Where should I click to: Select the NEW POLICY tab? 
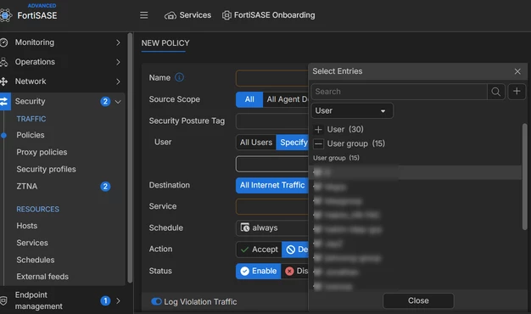(165, 43)
